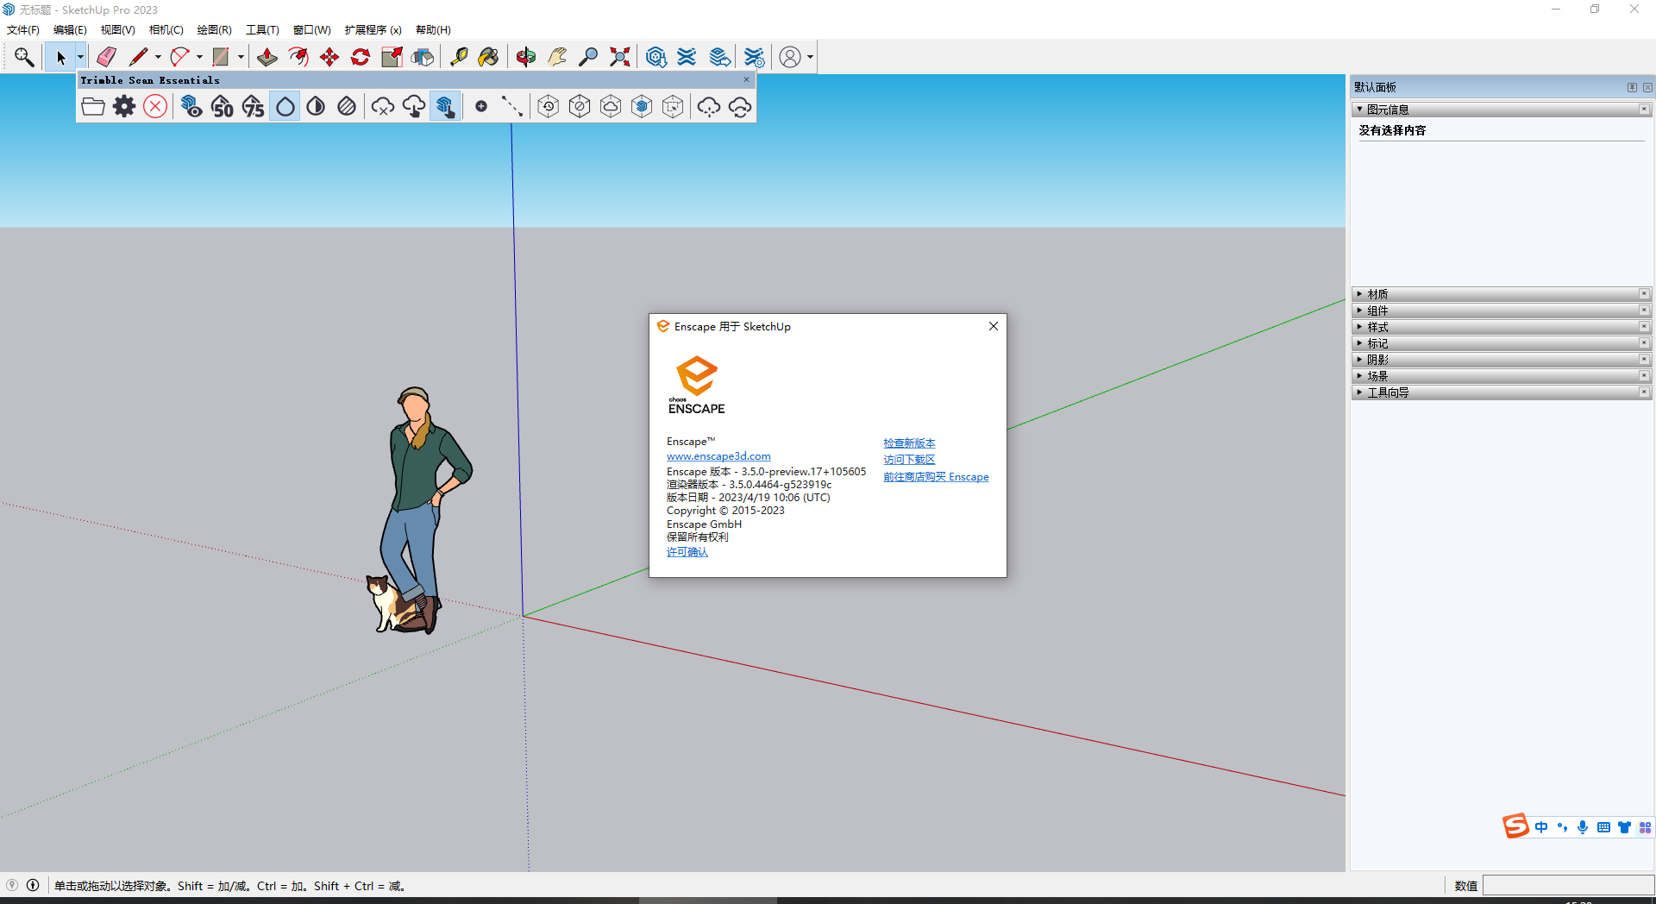Select the Eraser tool in the toolbar
Screen dimensions: 1656x904
tap(107, 56)
